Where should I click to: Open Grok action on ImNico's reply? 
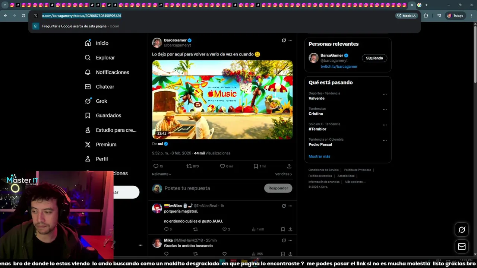[x=284, y=206]
